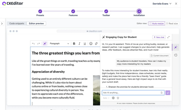181x110 pixels.
Task: Undo the last edit
Action: [33, 44]
